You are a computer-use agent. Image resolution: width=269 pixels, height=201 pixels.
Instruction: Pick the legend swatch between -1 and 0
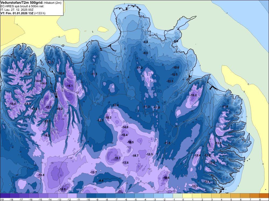(x=178, y=196)
